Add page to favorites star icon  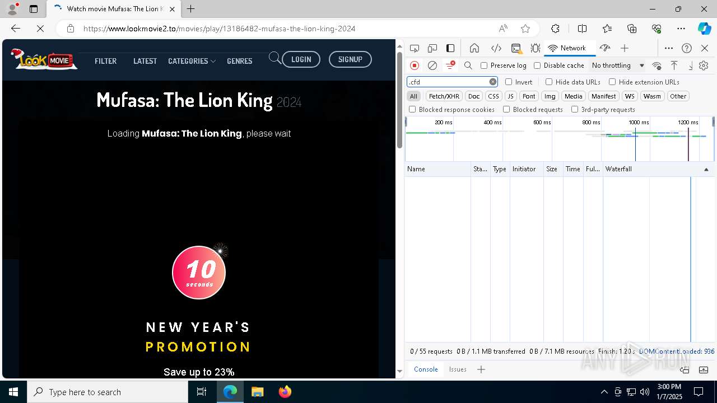point(525,29)
